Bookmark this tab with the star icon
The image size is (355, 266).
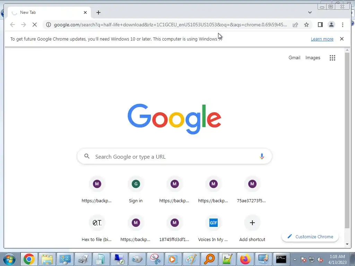[306, 25]
